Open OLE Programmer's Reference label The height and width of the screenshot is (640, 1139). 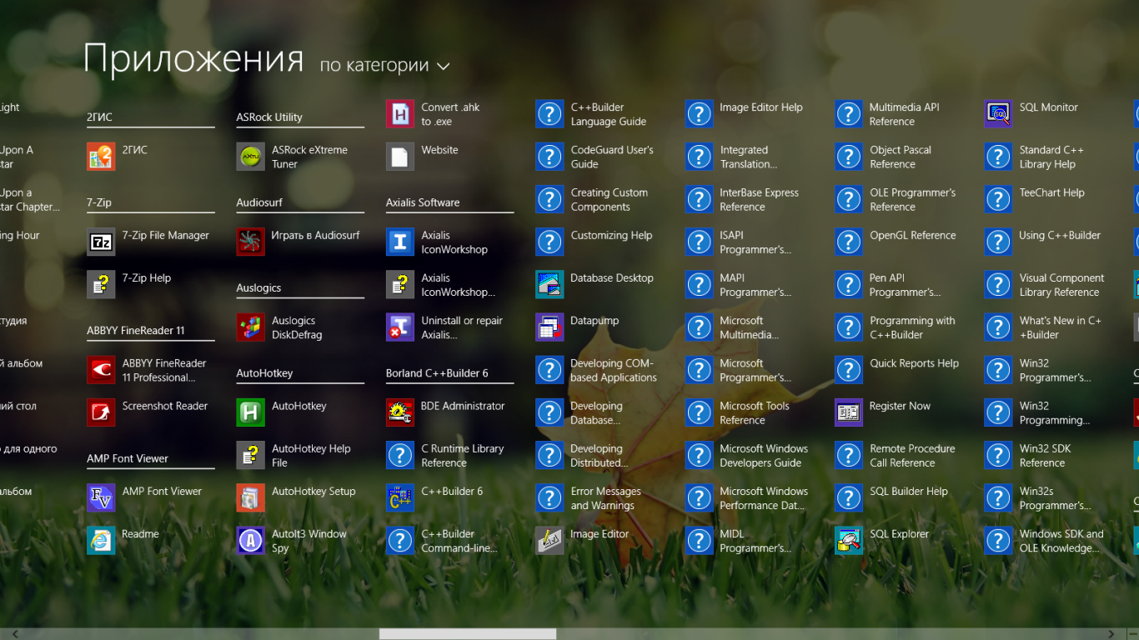(x=912, y=200)
